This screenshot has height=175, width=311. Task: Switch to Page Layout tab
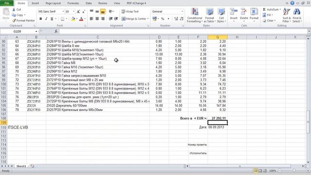[x=53, y=3]
